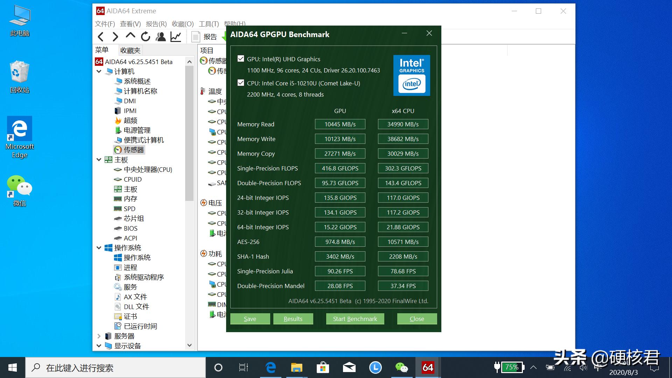This screenshot has width=672, height=378.
Task: Collapse the 计算机 tree node
Action: [x=99, y=71]
